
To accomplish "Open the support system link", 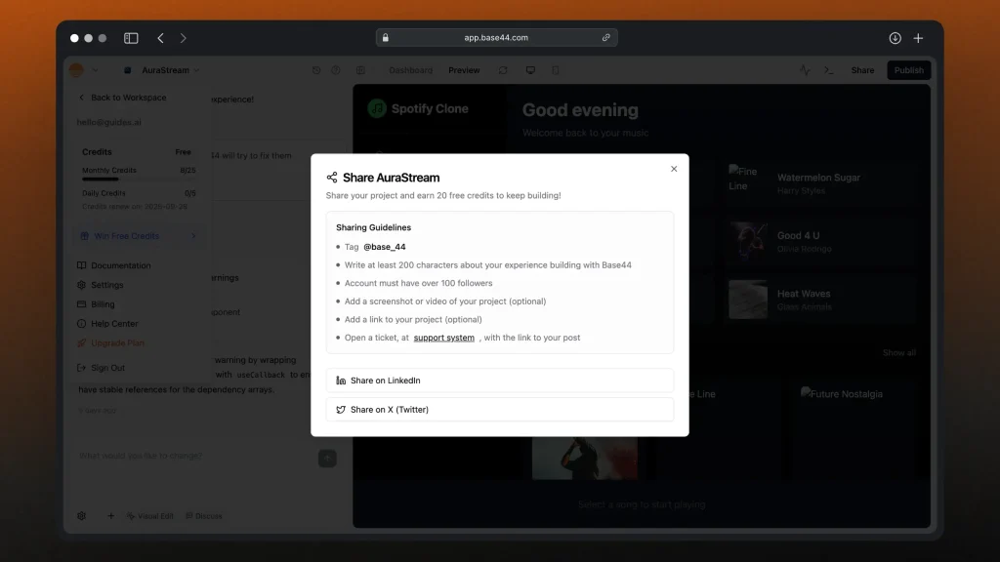I will tap(444, 338).
